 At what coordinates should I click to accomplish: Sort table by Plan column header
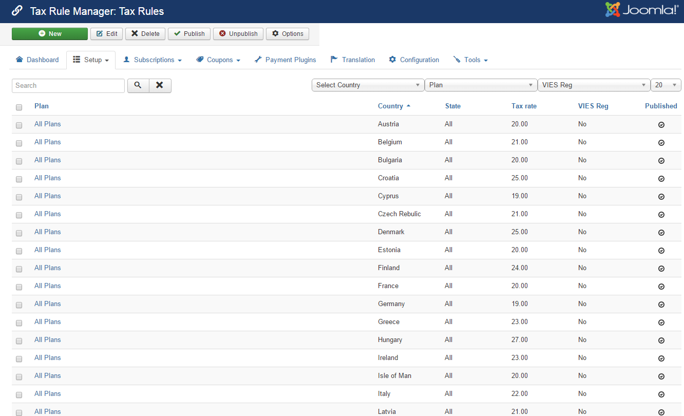tap(42, 106)
